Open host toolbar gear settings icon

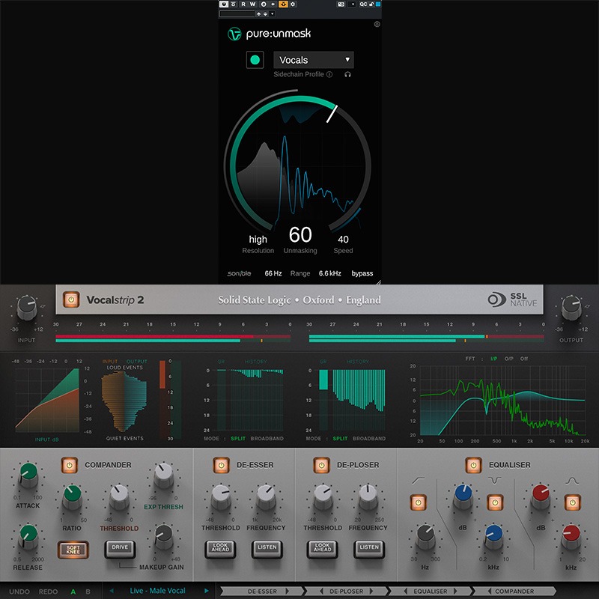(293, 4)
